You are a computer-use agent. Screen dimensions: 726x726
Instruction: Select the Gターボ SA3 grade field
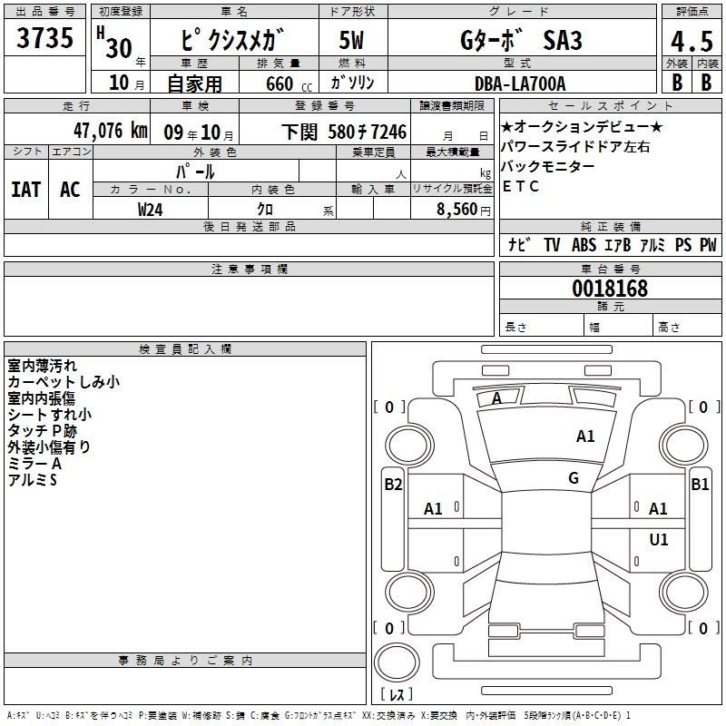point(520,40)
